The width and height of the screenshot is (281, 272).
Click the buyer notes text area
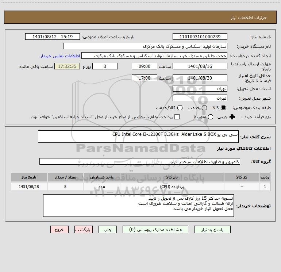click(138, 206)
